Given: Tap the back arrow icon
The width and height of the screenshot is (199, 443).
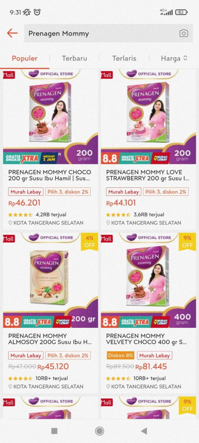Looking at the screenshot, I should [12, 33].
